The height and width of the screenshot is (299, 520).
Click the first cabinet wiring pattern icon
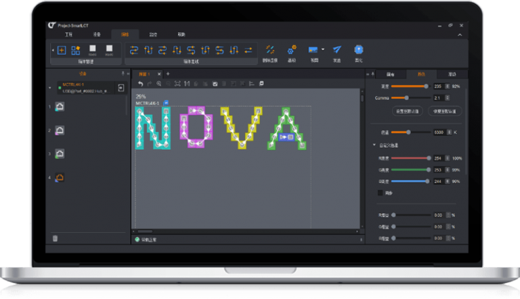tap(133, 49)
